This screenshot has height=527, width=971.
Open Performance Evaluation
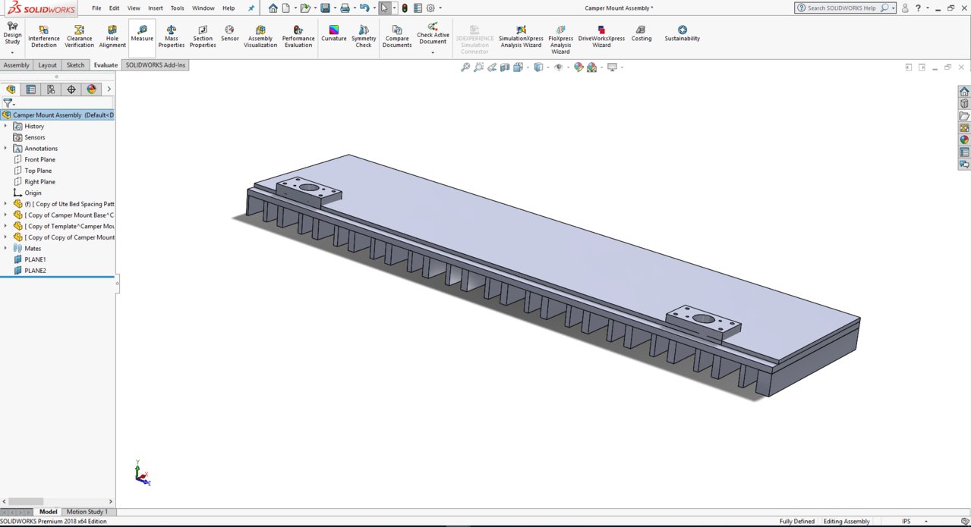click(x=298, y=38)
